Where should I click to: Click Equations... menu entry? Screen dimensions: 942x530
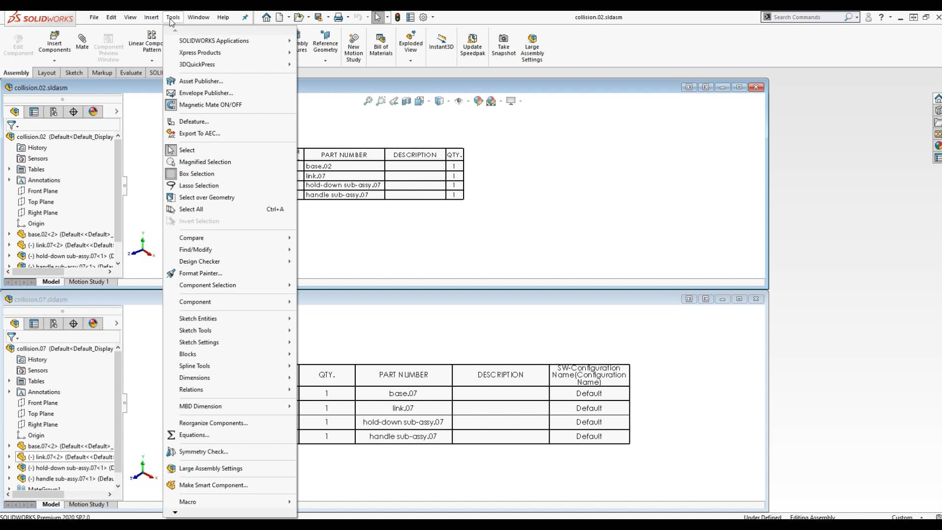click(x=194, y=435)
